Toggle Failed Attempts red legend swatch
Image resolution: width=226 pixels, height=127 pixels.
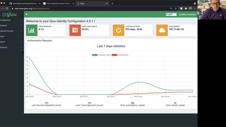tap(114, 55)
